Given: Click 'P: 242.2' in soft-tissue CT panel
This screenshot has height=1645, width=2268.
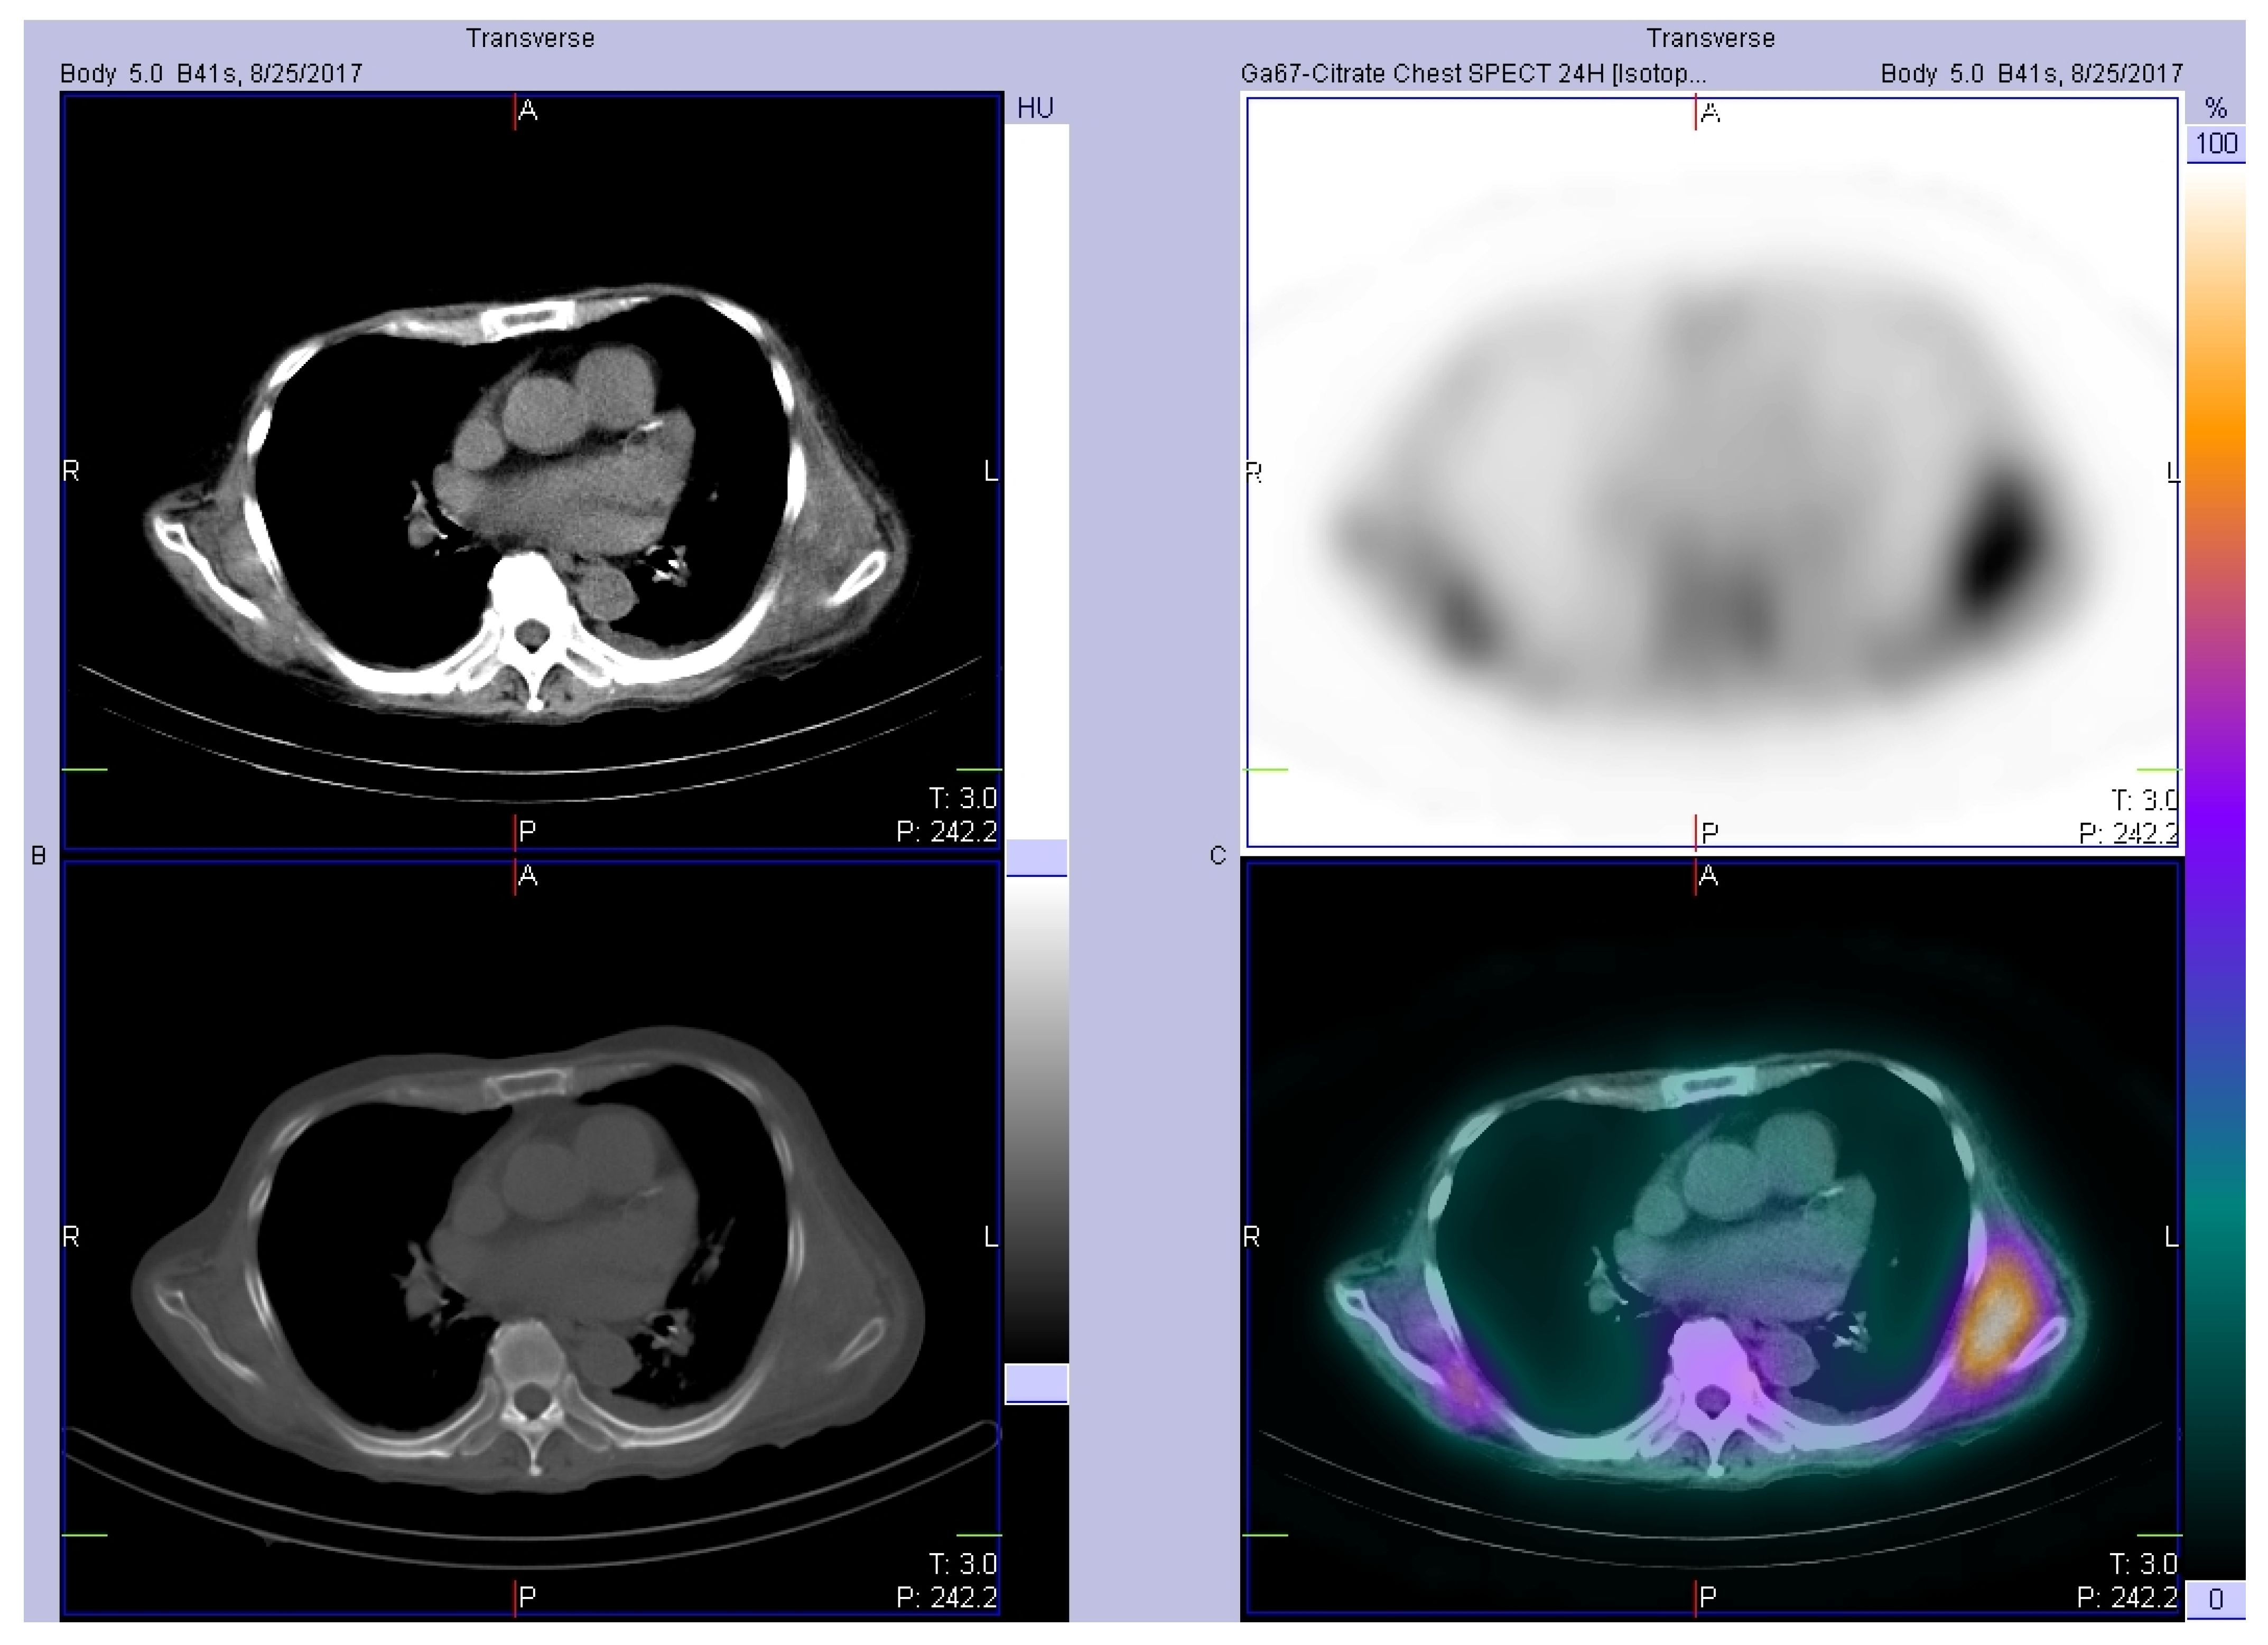Looking at the screenshot, I should (x=946, y=831).
